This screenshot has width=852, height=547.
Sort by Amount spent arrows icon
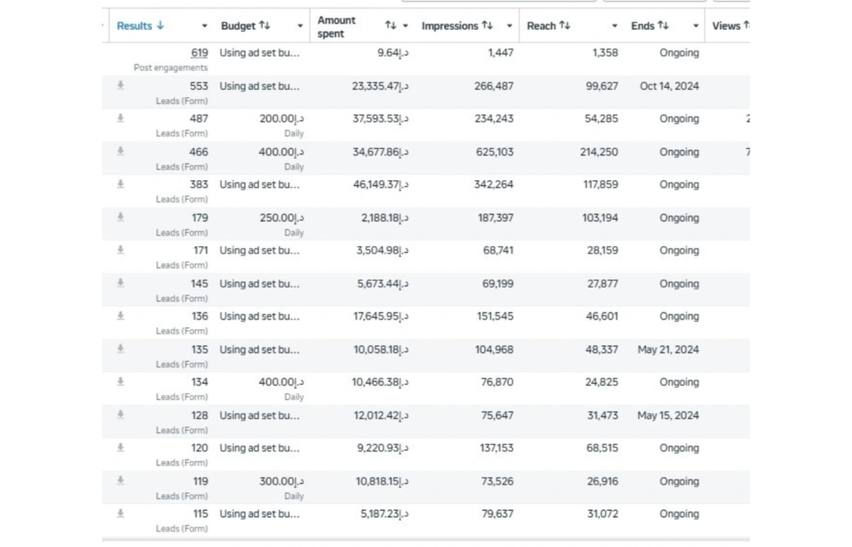point(391,26)
